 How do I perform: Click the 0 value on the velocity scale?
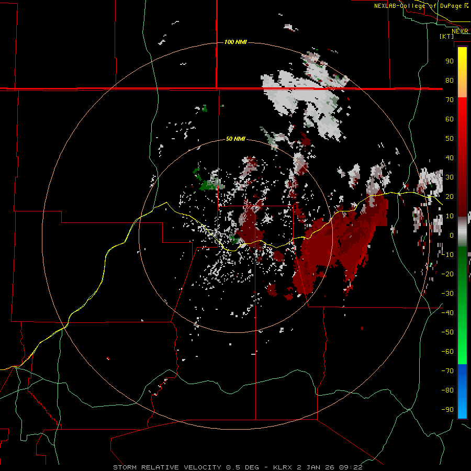(x=452, y=235)
